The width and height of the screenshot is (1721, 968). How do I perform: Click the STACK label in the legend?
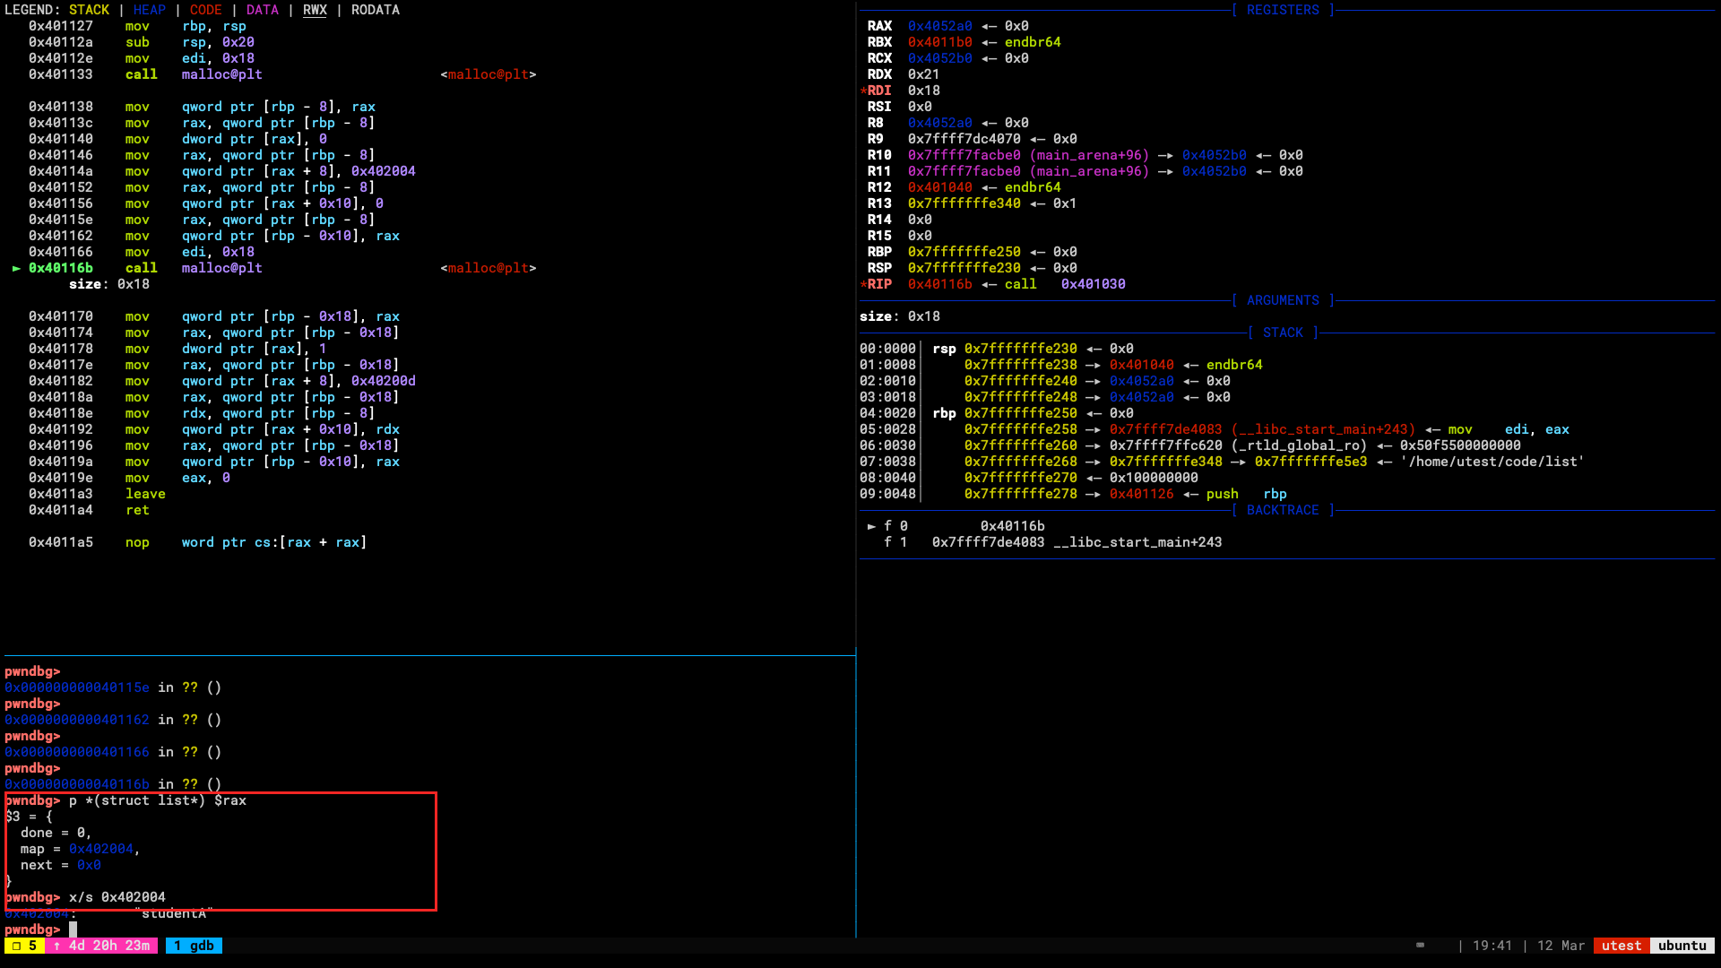89,10
